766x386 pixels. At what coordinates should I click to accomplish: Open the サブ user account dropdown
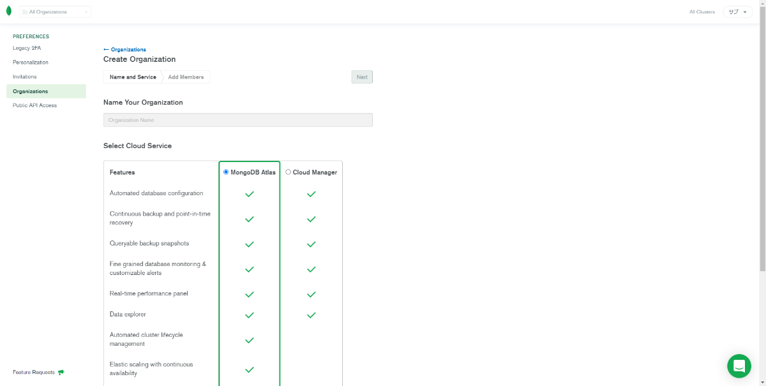(x=737, y=11)
